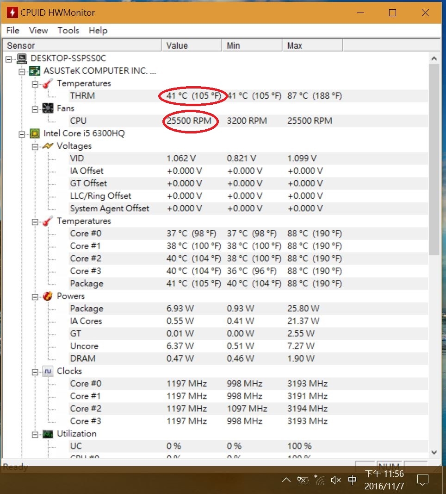
Task: Click the Value column header
Action: point(192,45)
